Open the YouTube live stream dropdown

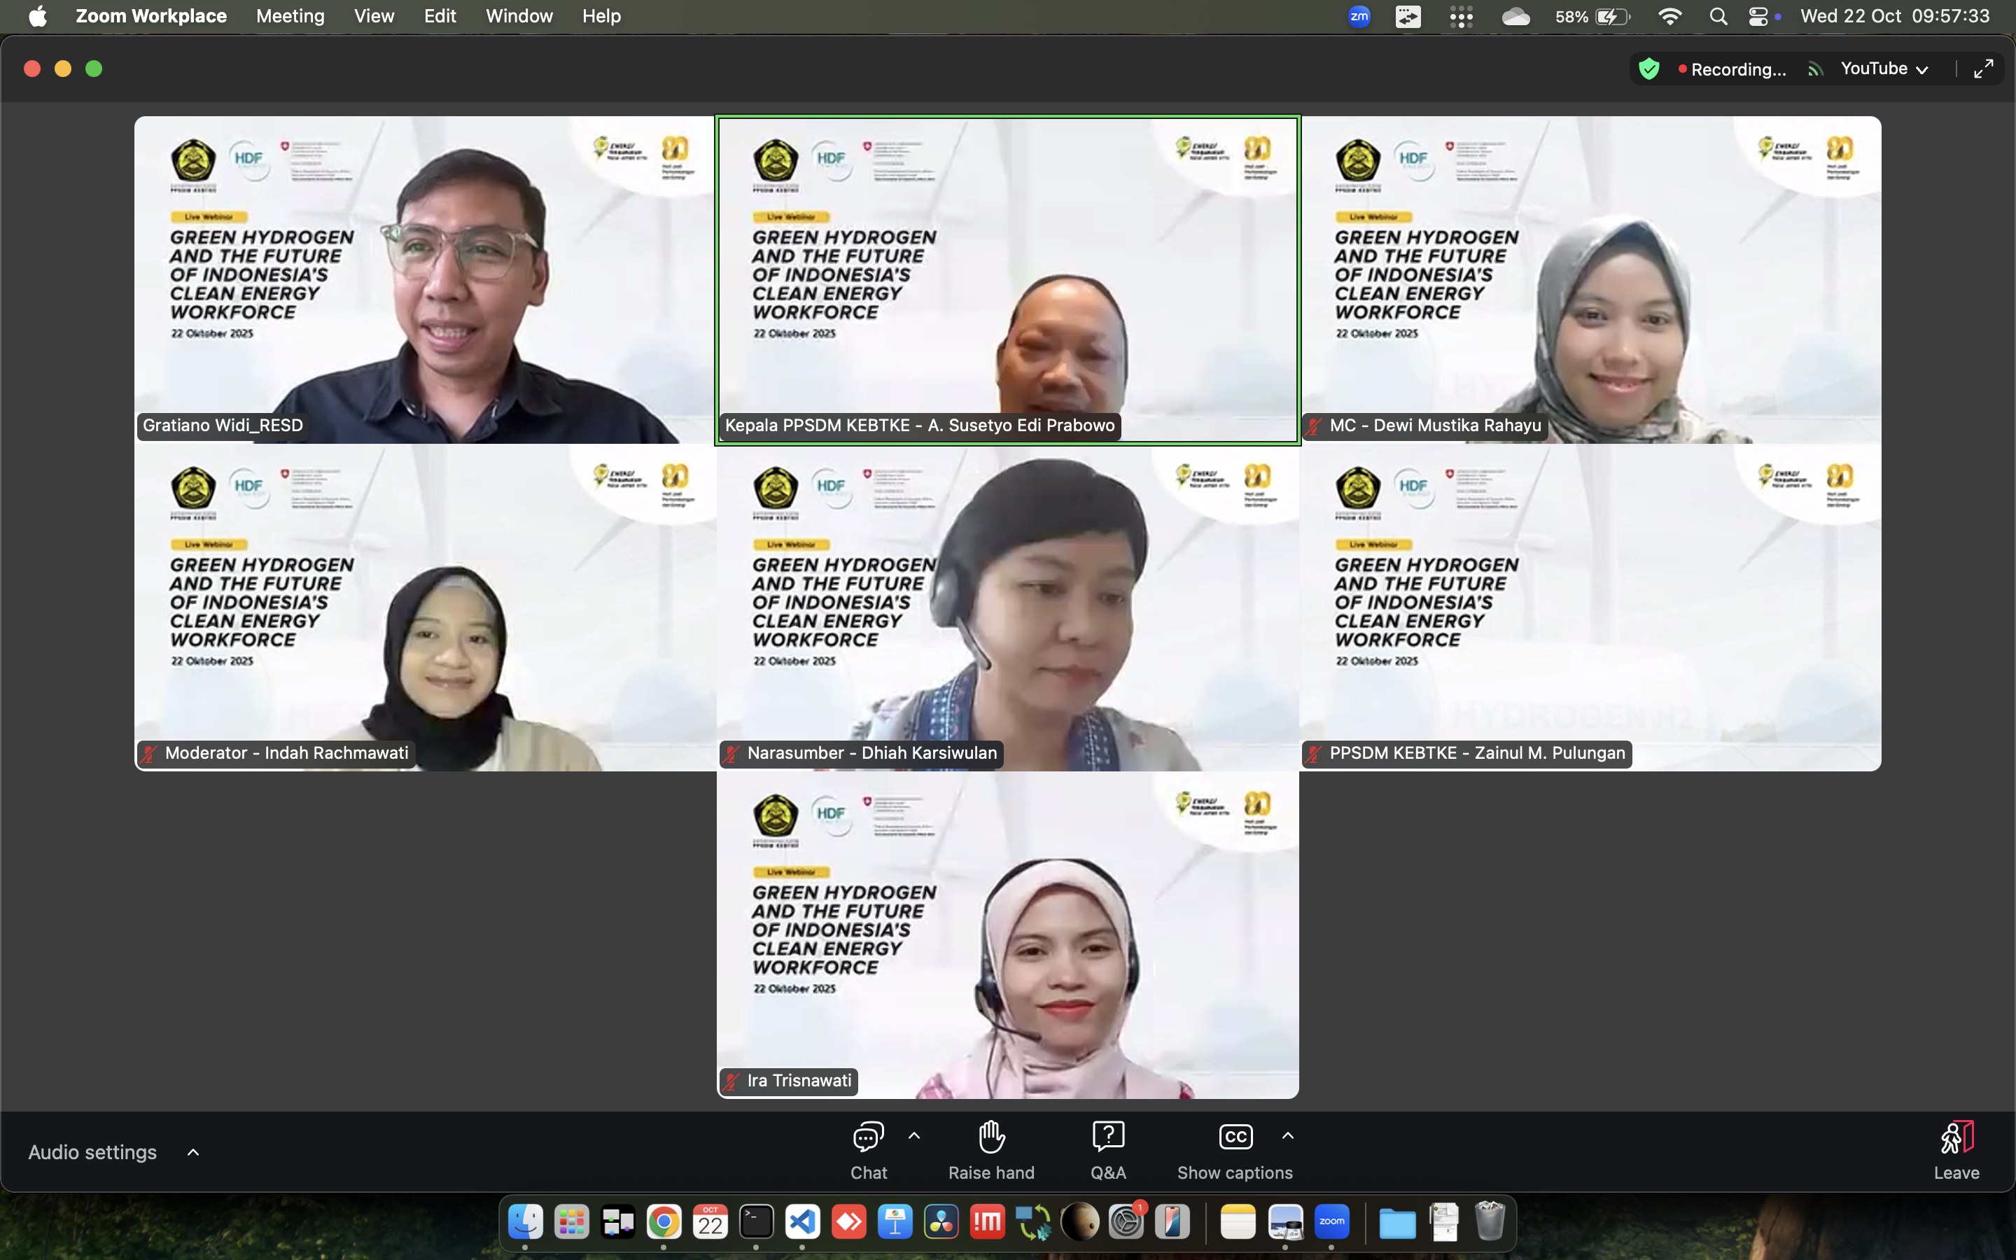[x=1884, y=69]
